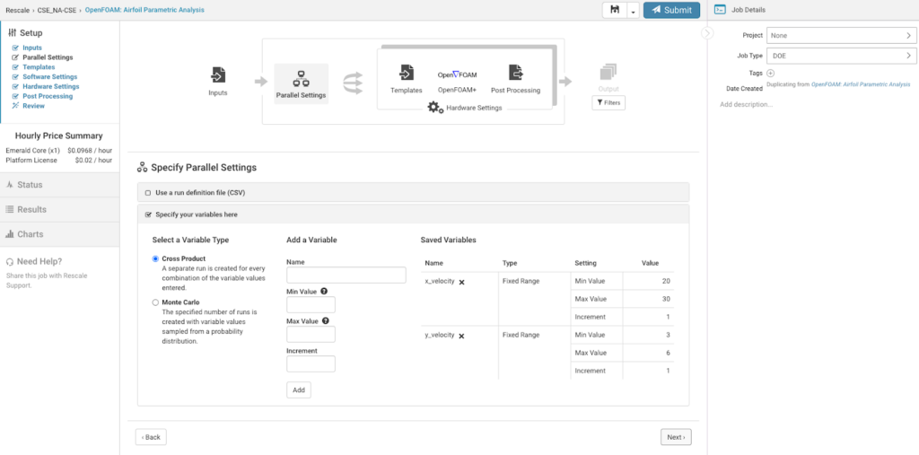Click y_velocity Max Value cell 6

pos(648,353)
